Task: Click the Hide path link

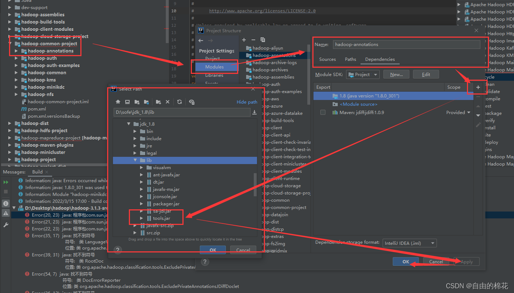Action: pyautogui.click(x=247, y=102)
